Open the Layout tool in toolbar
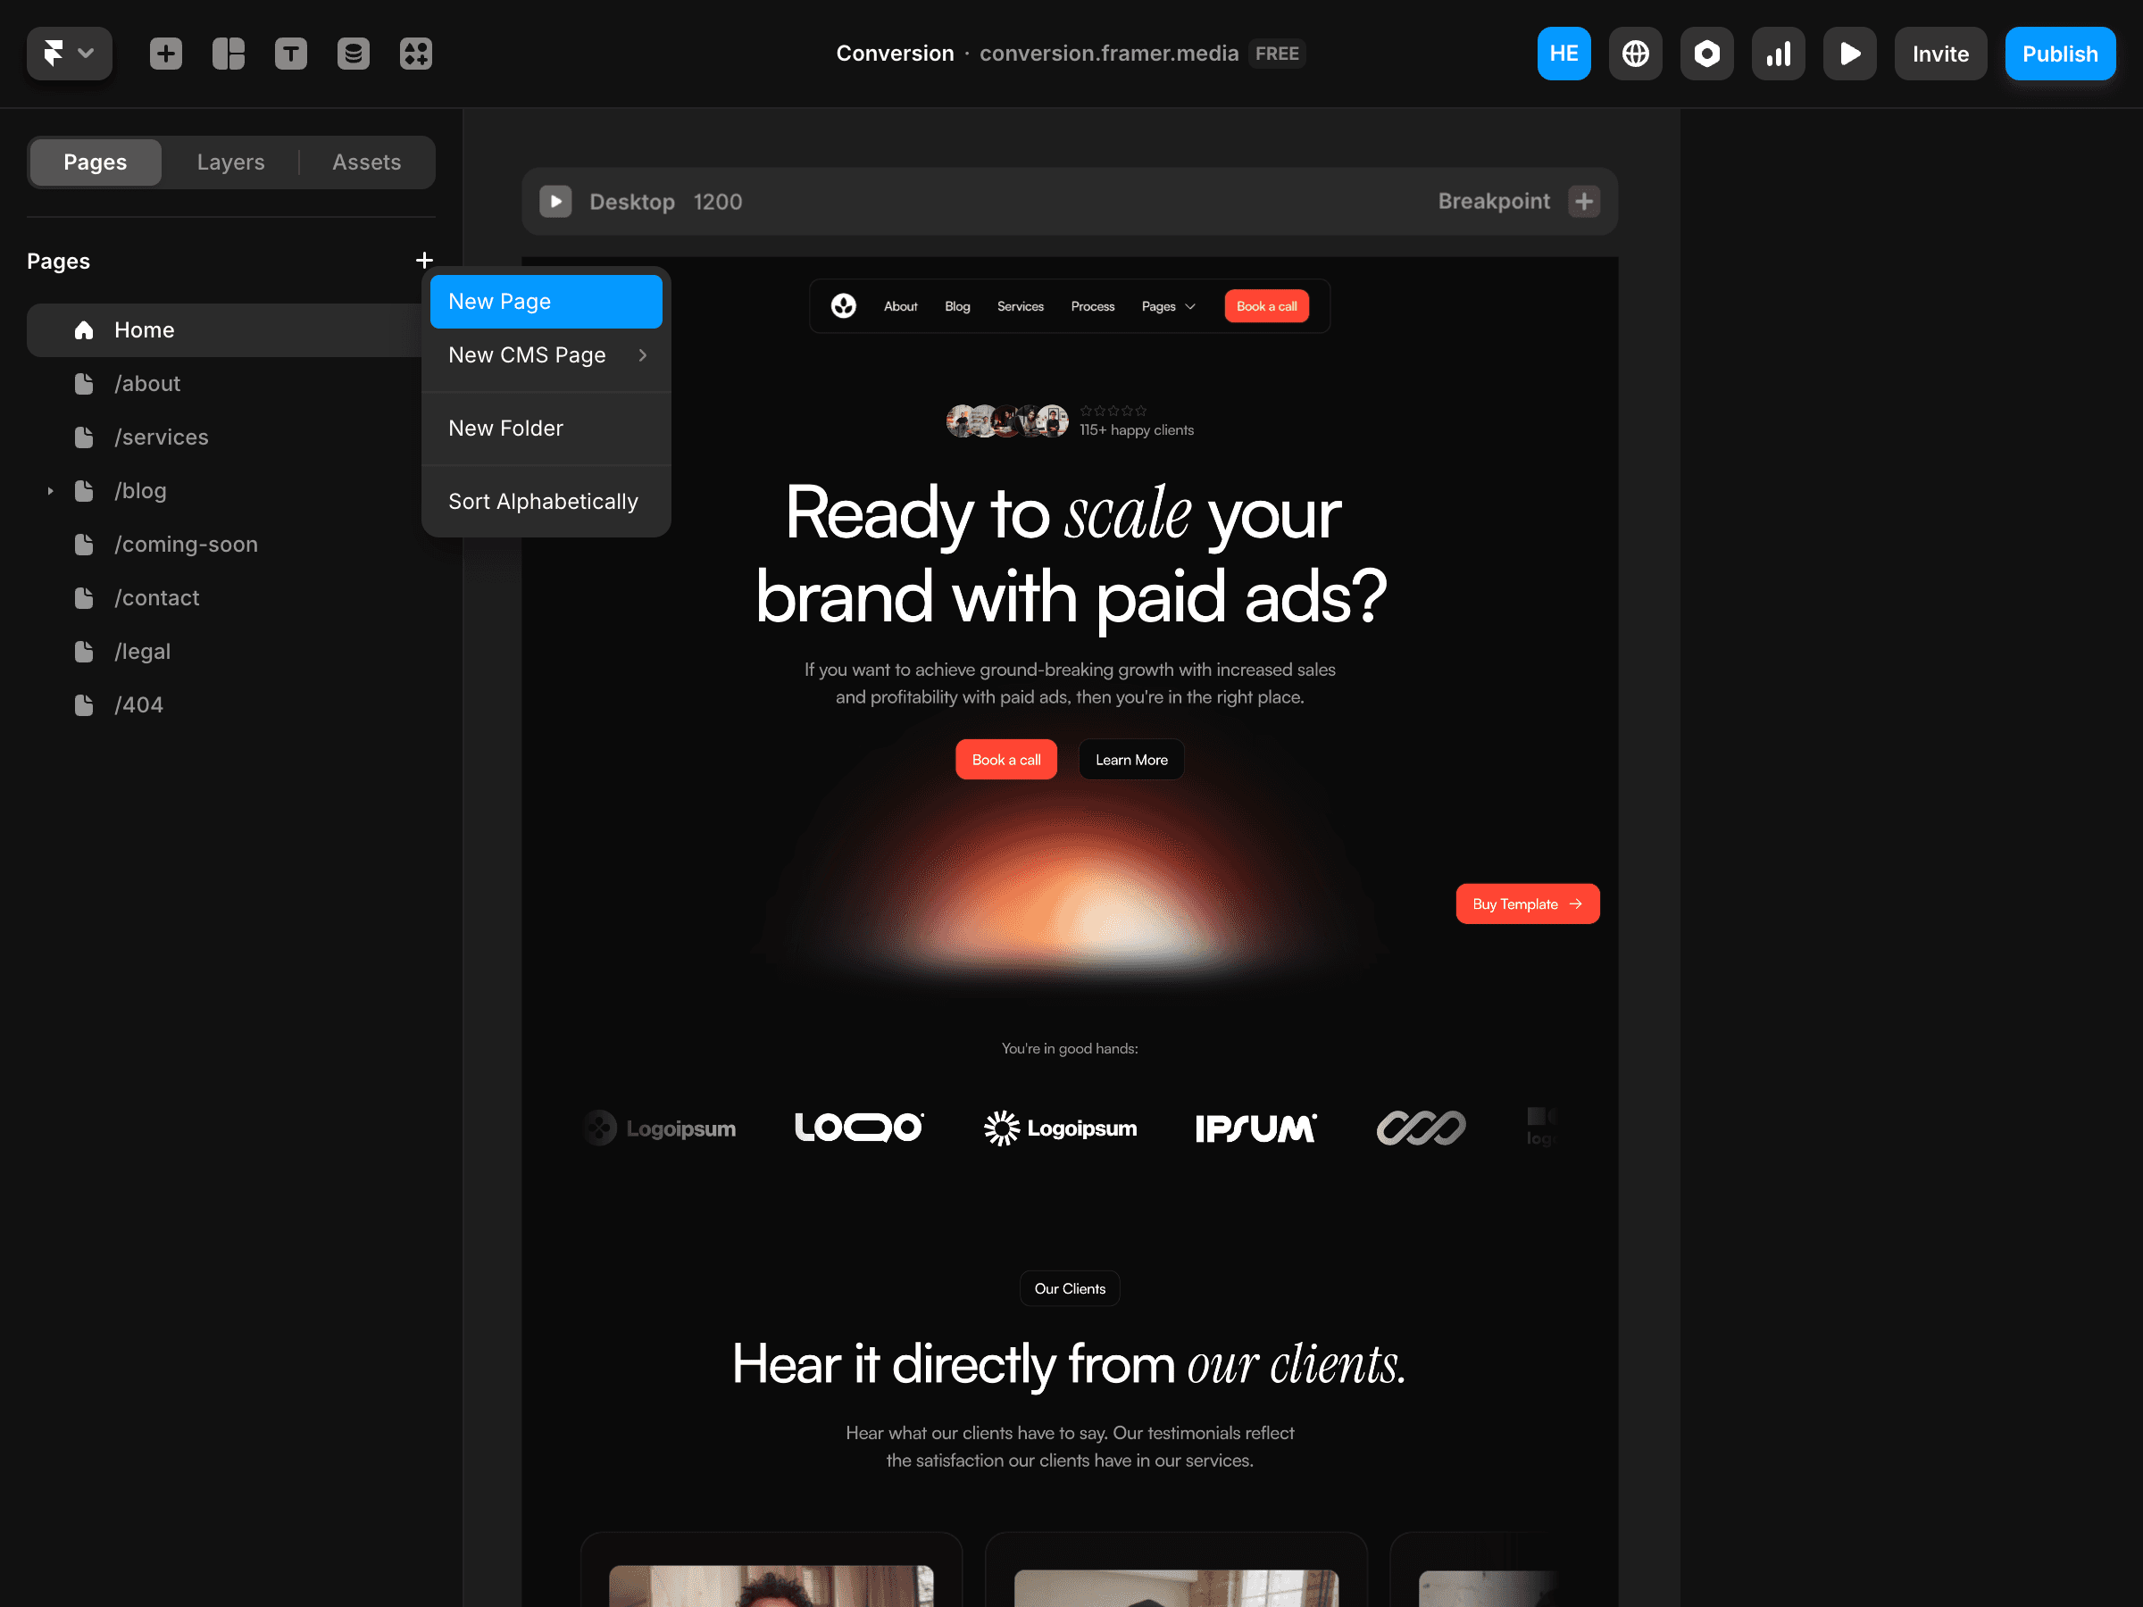 (228, 54)
